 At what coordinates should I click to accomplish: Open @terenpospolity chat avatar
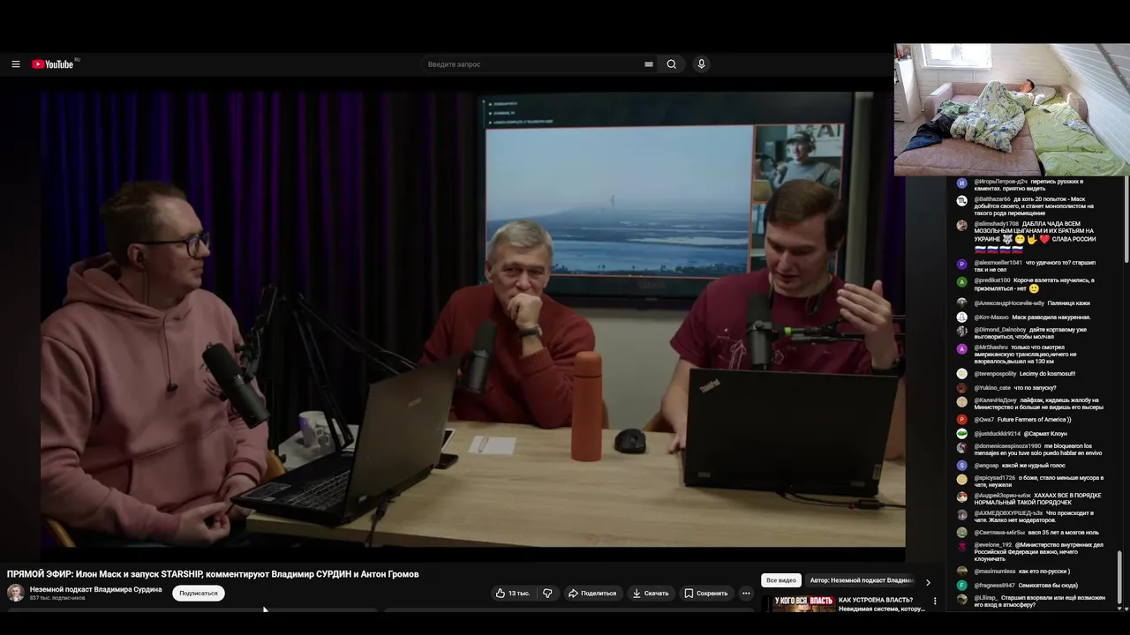(x=961, y=374)
